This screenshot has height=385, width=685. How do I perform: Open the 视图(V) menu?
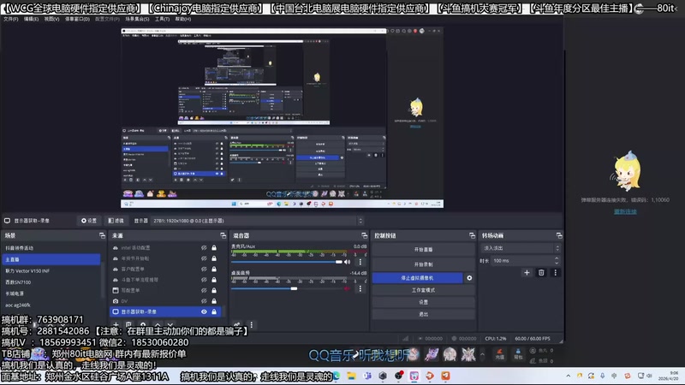(x=51, y=19)
